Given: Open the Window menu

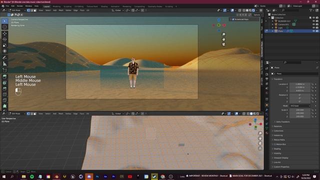Looking at the screenshot, I should [x=28, y=6].
